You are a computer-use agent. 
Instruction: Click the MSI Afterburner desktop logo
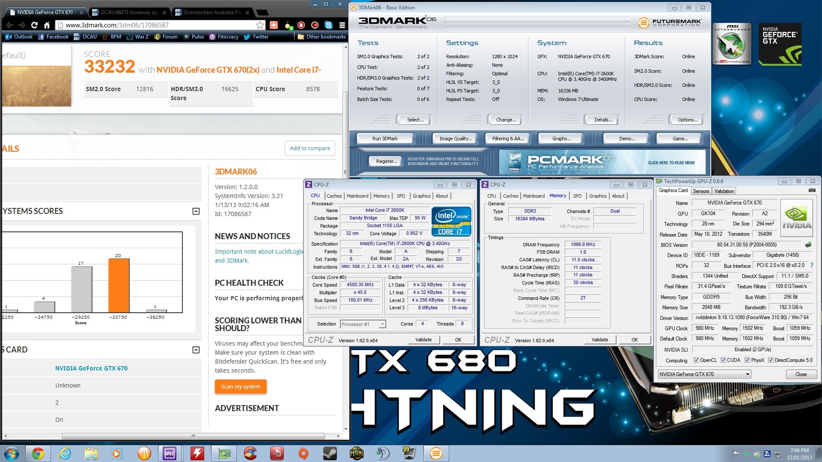click(732, 44)
